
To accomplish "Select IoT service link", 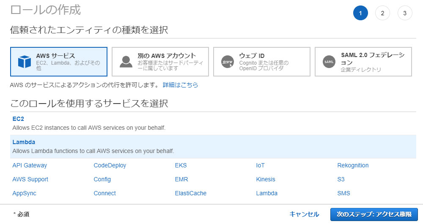I will (x=260, y=165).
